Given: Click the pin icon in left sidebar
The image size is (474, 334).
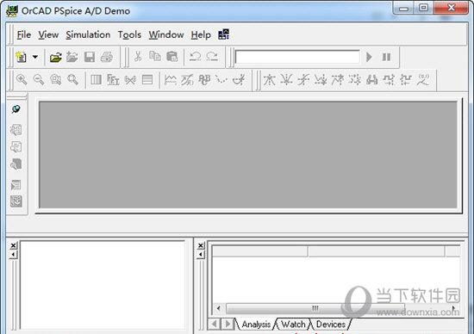Looking at the screenshot, I should click(x=16, y=109).
